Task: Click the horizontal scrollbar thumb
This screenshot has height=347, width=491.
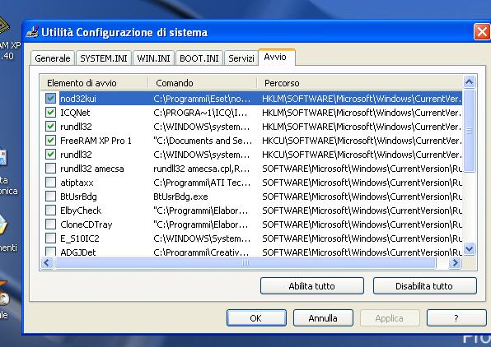Action: coord(245,263)
